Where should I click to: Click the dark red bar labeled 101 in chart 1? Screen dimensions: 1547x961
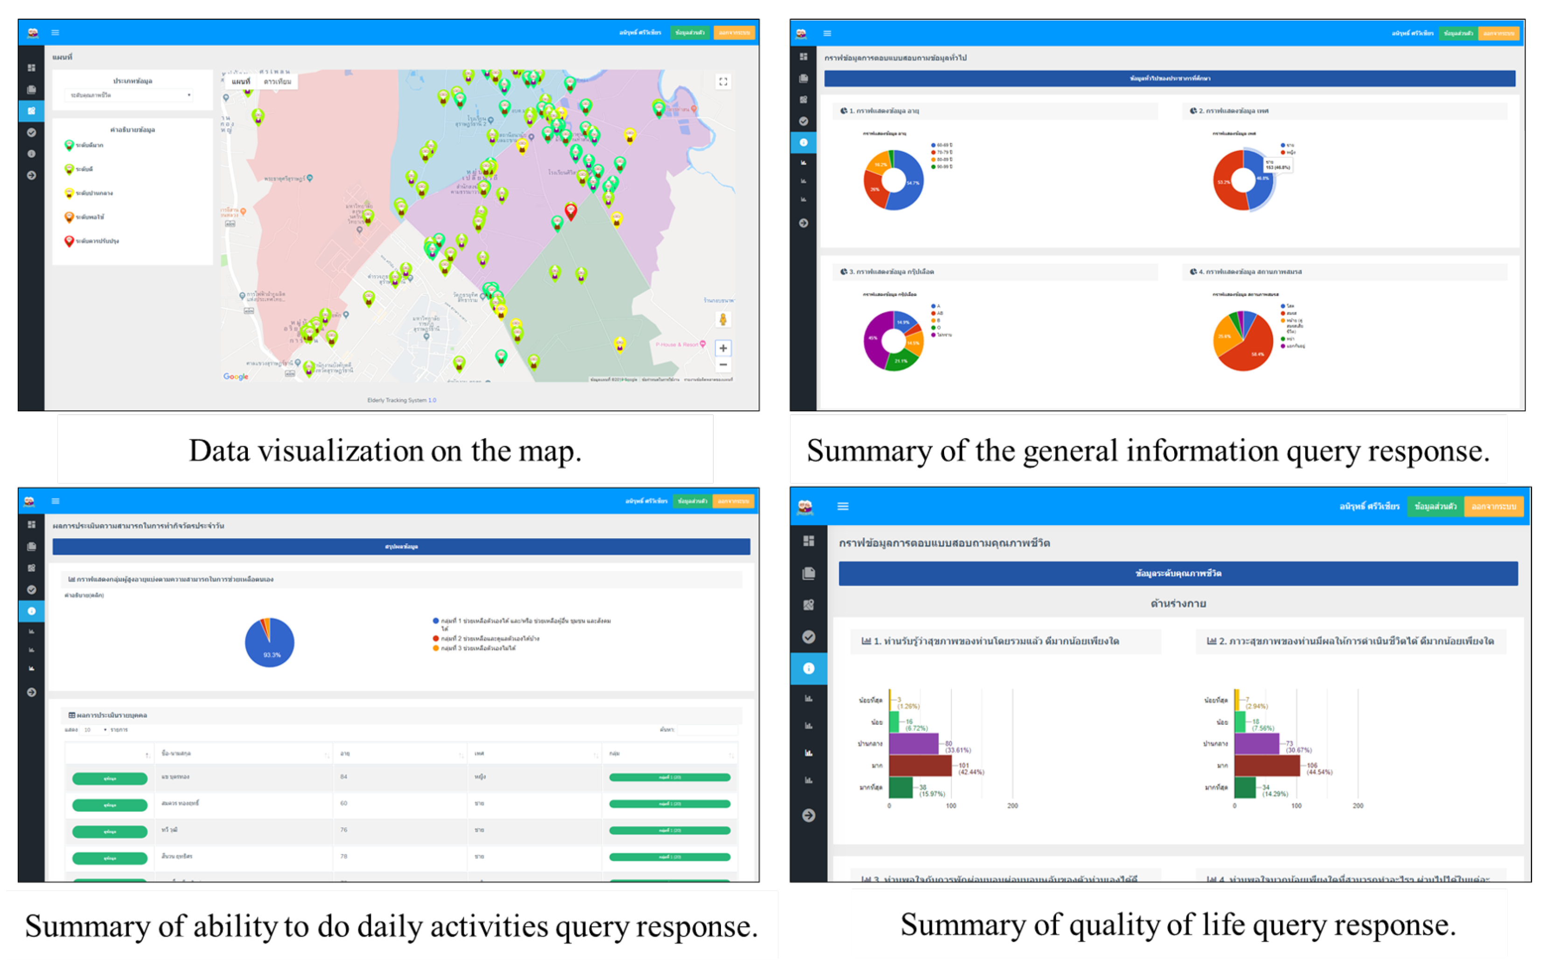921,766
